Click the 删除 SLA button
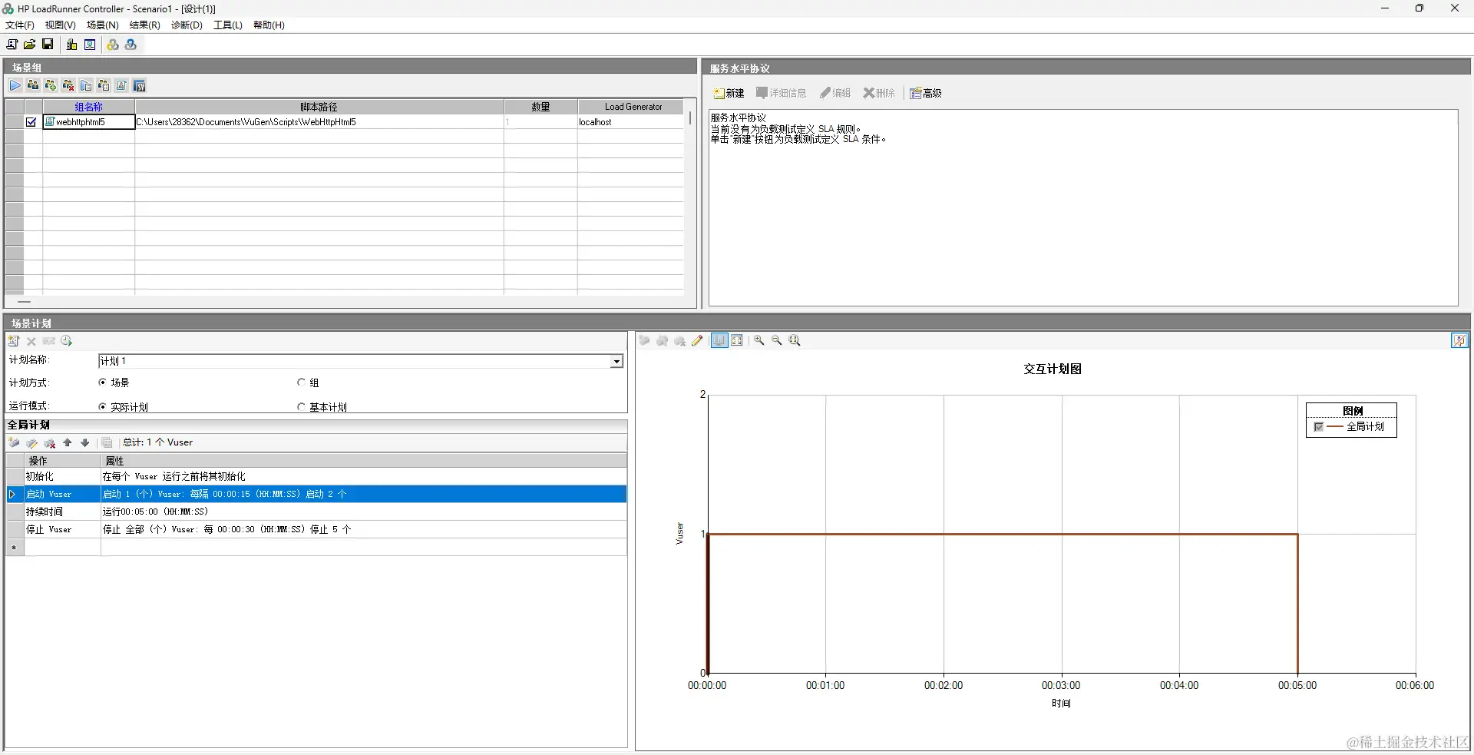The width and height of the screenshot is (1474, 755). [879, 93]
